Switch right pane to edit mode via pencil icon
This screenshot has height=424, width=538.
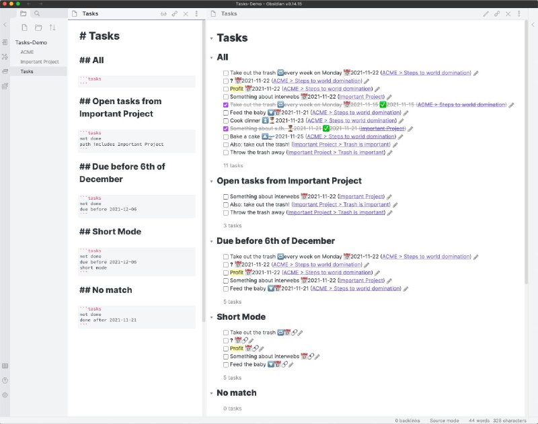click(486, 13)
